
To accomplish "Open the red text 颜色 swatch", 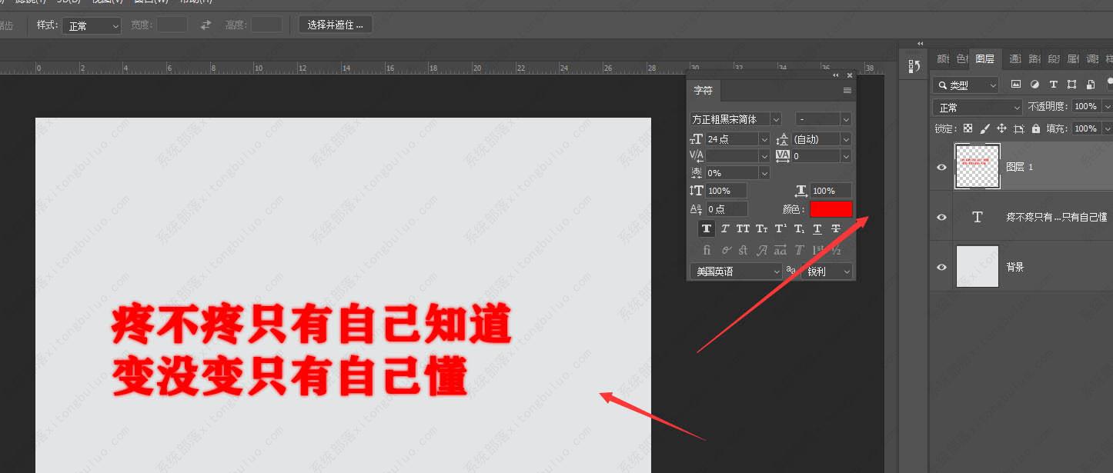I will coord(831,209).
